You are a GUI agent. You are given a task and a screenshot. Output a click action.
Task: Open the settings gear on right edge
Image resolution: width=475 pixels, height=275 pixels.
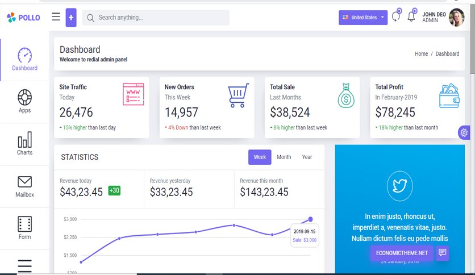[x=464, y=132]
